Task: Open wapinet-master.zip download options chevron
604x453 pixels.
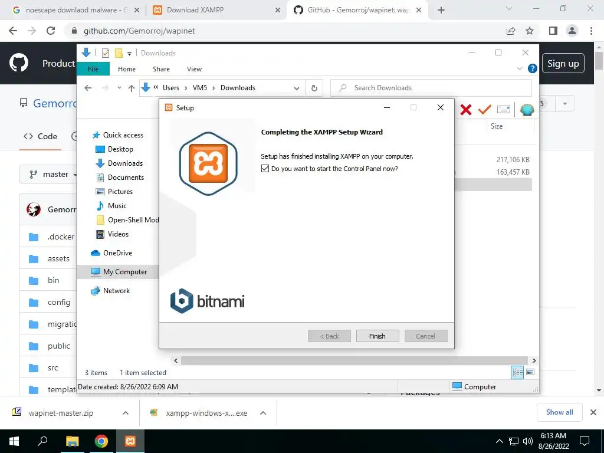Action: coord(126,413)
